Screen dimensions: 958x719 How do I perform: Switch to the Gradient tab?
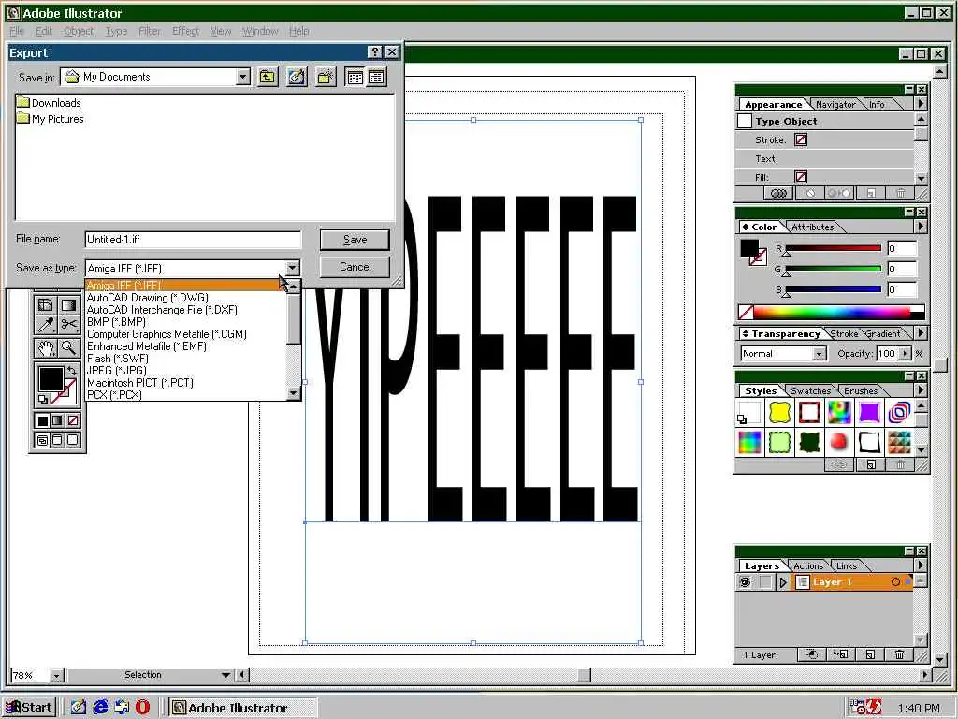click(x=883, y=334)
